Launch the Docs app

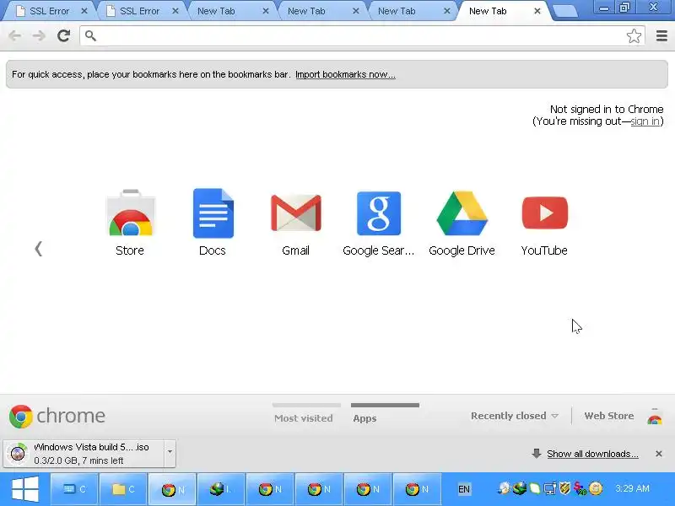213,223
